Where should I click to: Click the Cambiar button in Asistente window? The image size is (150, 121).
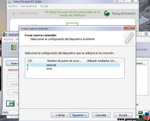[13, 84]
